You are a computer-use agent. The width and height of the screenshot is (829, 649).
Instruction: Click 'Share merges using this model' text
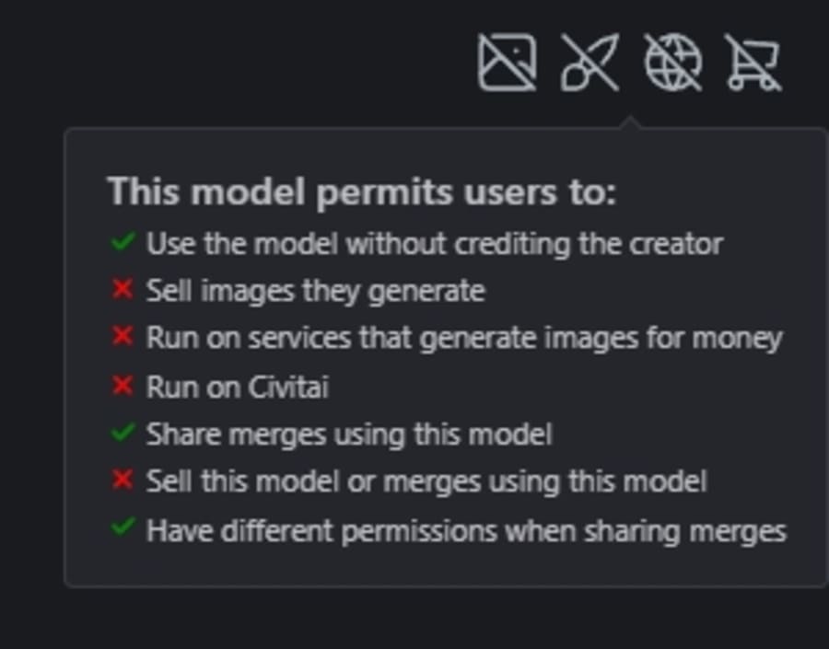348,434
